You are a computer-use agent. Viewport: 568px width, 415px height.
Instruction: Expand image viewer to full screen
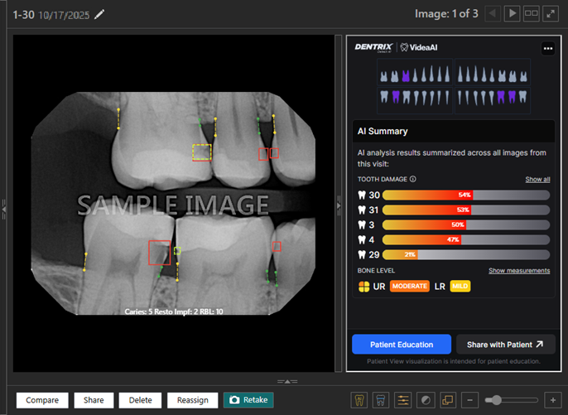(x=551, y=13)
